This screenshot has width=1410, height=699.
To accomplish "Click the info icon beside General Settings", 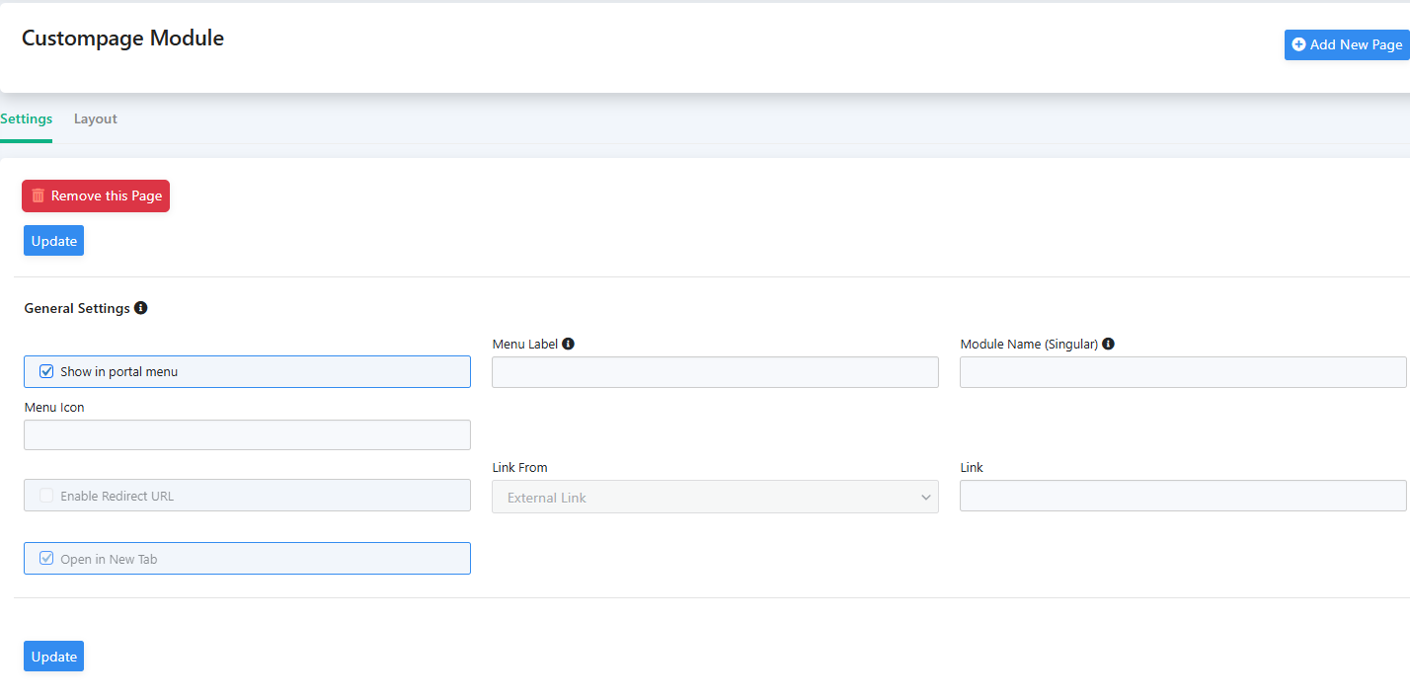I will [141, 308].
